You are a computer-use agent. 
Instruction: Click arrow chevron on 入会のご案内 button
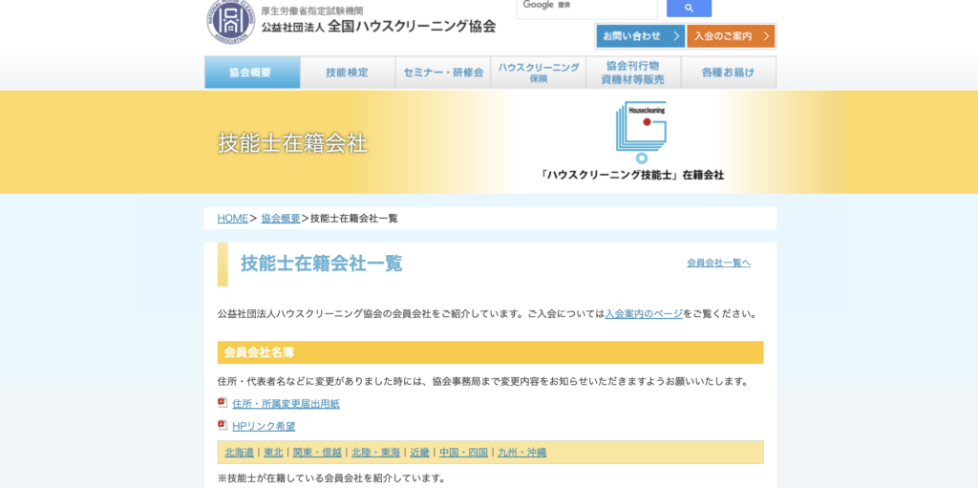767,36
